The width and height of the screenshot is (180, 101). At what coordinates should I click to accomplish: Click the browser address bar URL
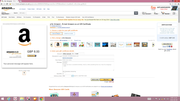coord(49,4)
